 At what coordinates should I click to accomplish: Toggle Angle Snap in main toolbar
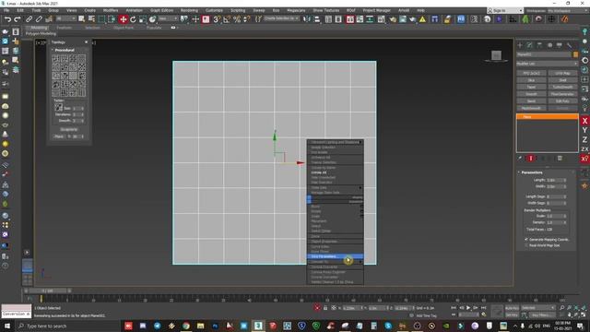point(227,19)
